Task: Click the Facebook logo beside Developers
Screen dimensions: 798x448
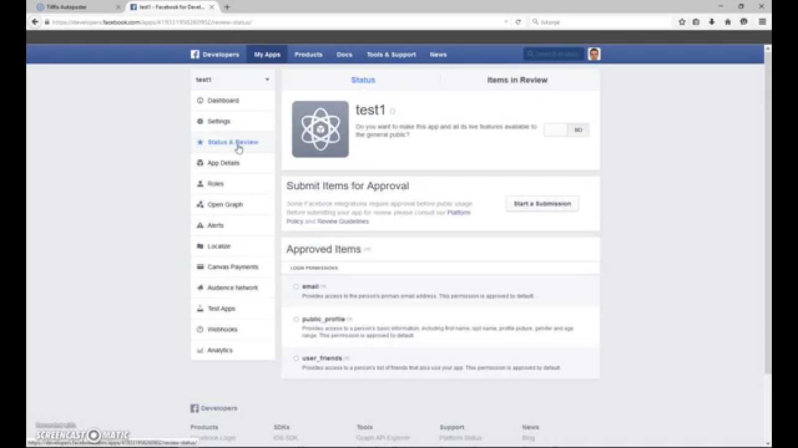Action: pyautogui.click(x=195, y=54)
